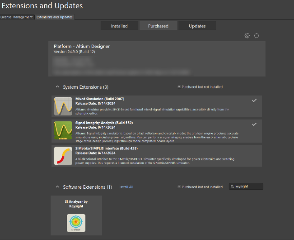294x240 pixels.
Task: Click the refresh icon near the gear
Action: [x=256, y=36]
